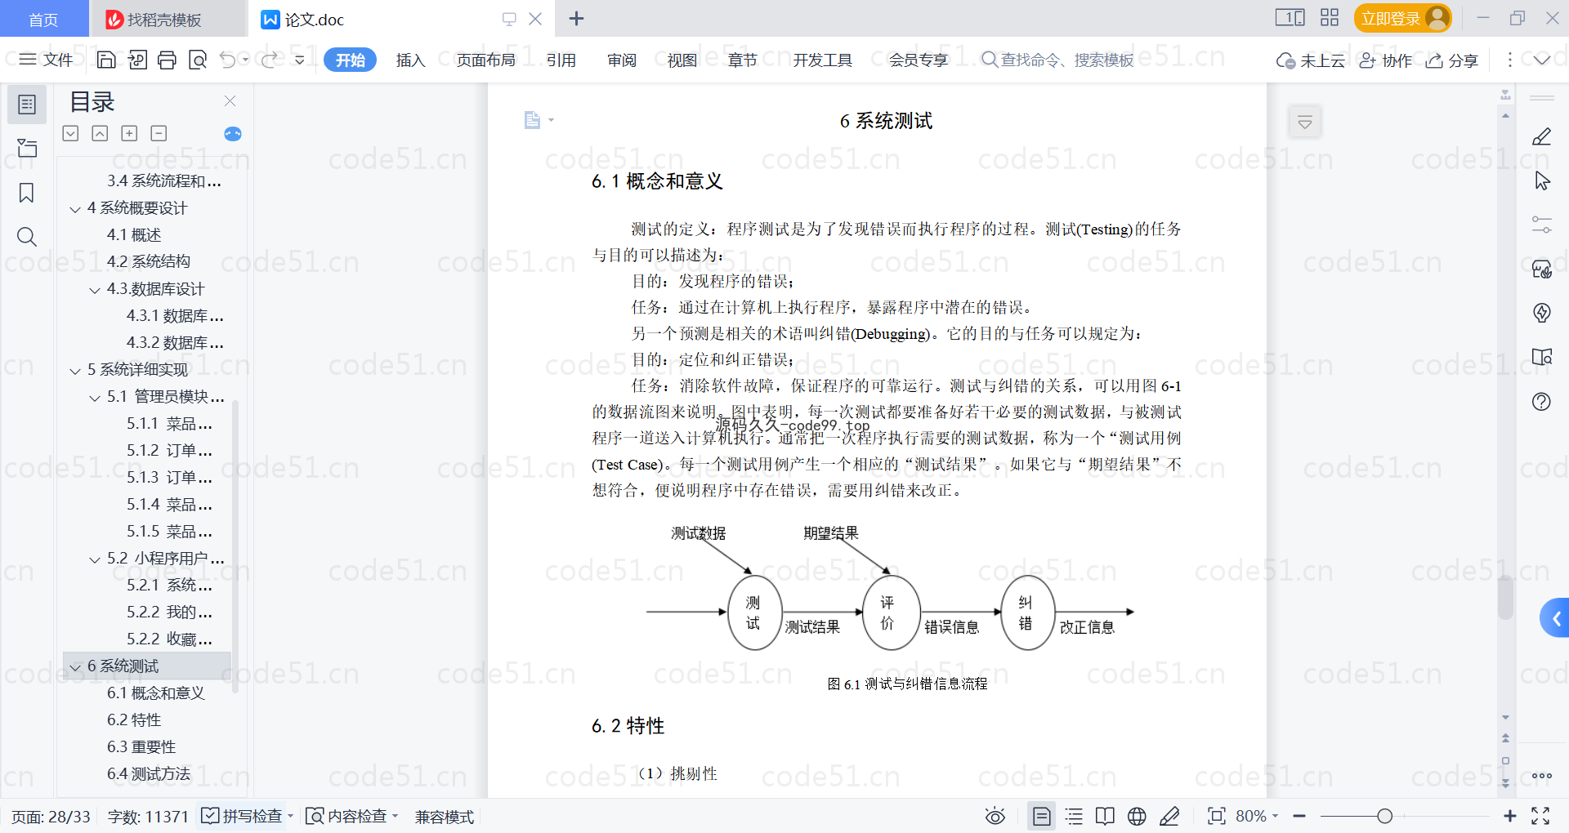This screenshot has width=1569, height=833.
Task: Click the zoom slider handle
Action: tap(1384, 816)
